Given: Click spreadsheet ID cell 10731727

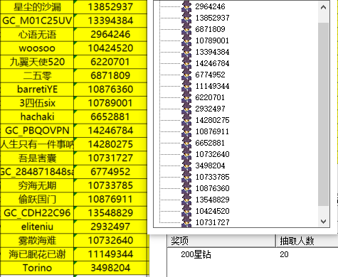Looking at the screenshot, I should (110, 158).
